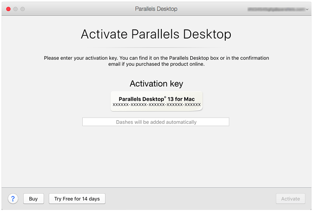Image resolution: width=313 pixels, height=212 pixels.
Task: Open the help question mark button
Action: (x=13, y=199)
